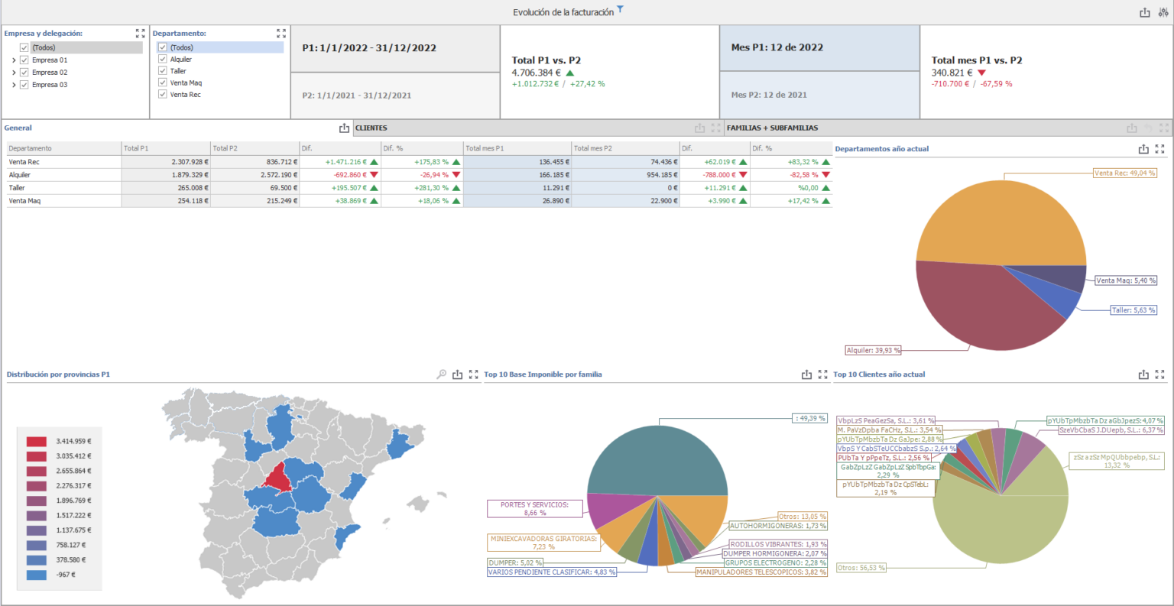Click the filter funnel icon beside the dashboard title
The width and height of the screenshot is (1174, 606).
621,10
